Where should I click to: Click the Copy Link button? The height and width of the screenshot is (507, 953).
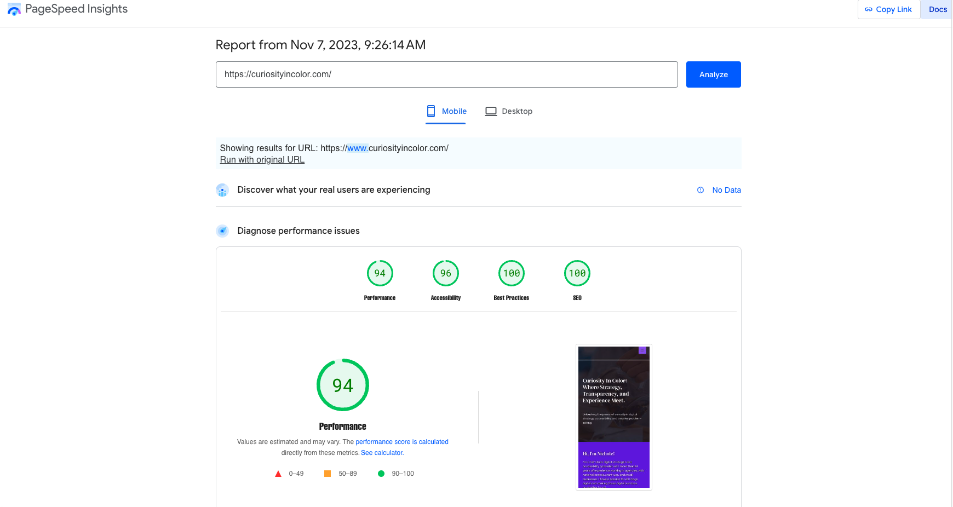click(x=889, y=9)
